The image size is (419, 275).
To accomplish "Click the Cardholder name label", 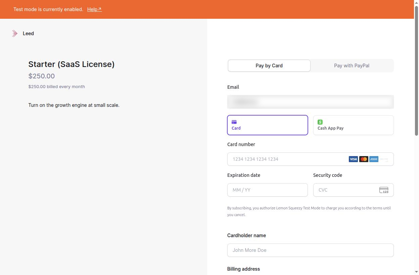I will coord(246,235).
